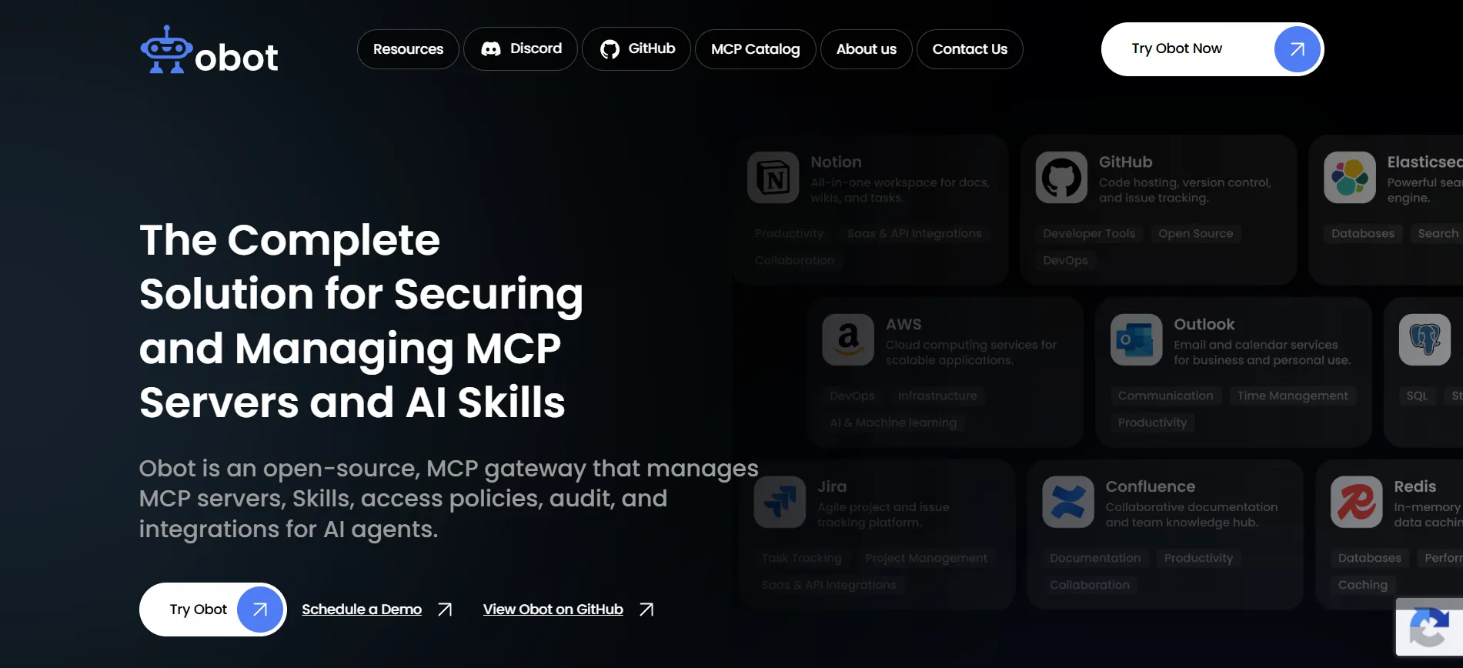Select the Redis card title
Screen dimensions: 1463x668
click(x=1415, y=486)
